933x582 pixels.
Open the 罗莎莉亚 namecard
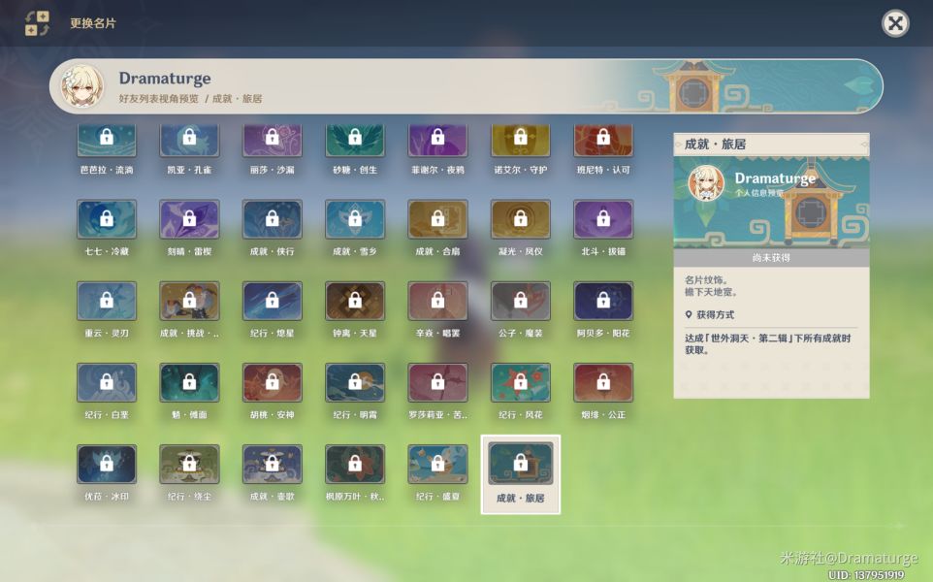pyautogui.click(x=437, y=382)
